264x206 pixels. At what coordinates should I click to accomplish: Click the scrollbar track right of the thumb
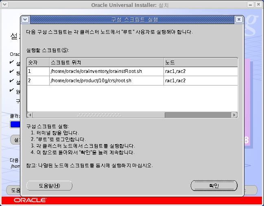tap(198, 115)
